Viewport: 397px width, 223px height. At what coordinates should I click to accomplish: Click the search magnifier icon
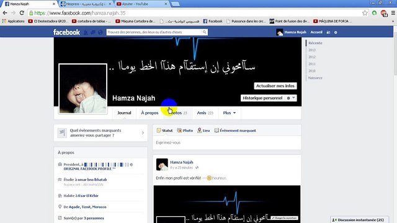pos(204,32)
